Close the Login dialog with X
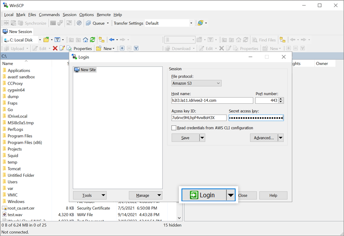Image resolution: width=344 pixels, height=236 pixels. pyautogui.click(x=283, y=57)
